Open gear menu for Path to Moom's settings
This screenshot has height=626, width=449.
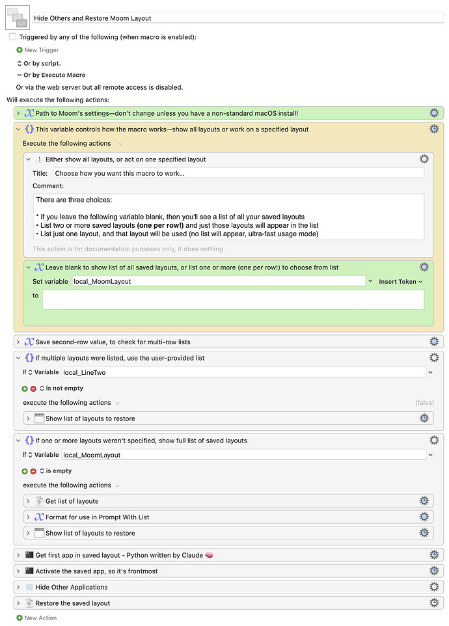point(434,113)
